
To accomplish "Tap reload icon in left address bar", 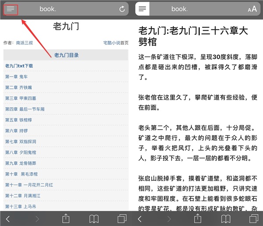I will point(122,9).
